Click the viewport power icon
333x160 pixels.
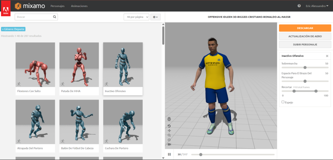[x=169, y=140]
